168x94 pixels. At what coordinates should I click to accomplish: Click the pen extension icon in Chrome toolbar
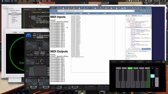147,11
